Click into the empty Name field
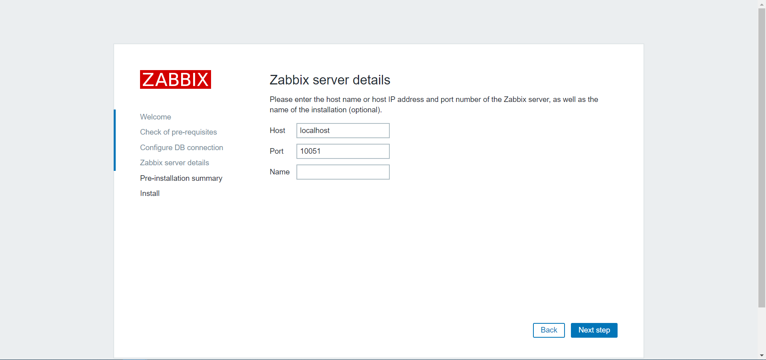The image size is (766, 360). coord(343,172)
